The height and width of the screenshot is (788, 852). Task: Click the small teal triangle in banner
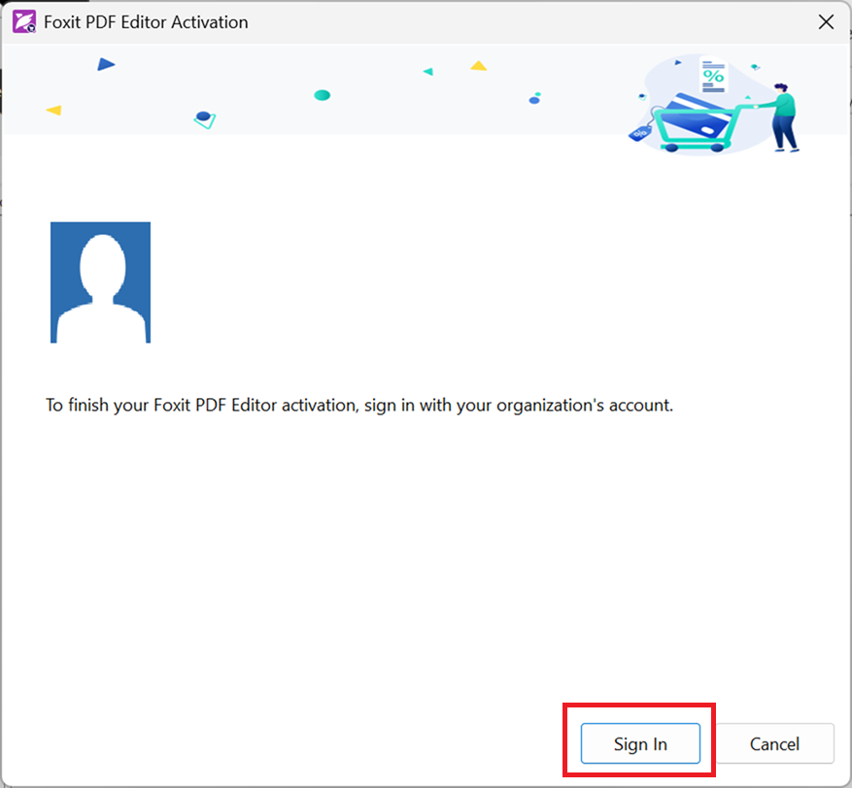[x=427, y=72]
